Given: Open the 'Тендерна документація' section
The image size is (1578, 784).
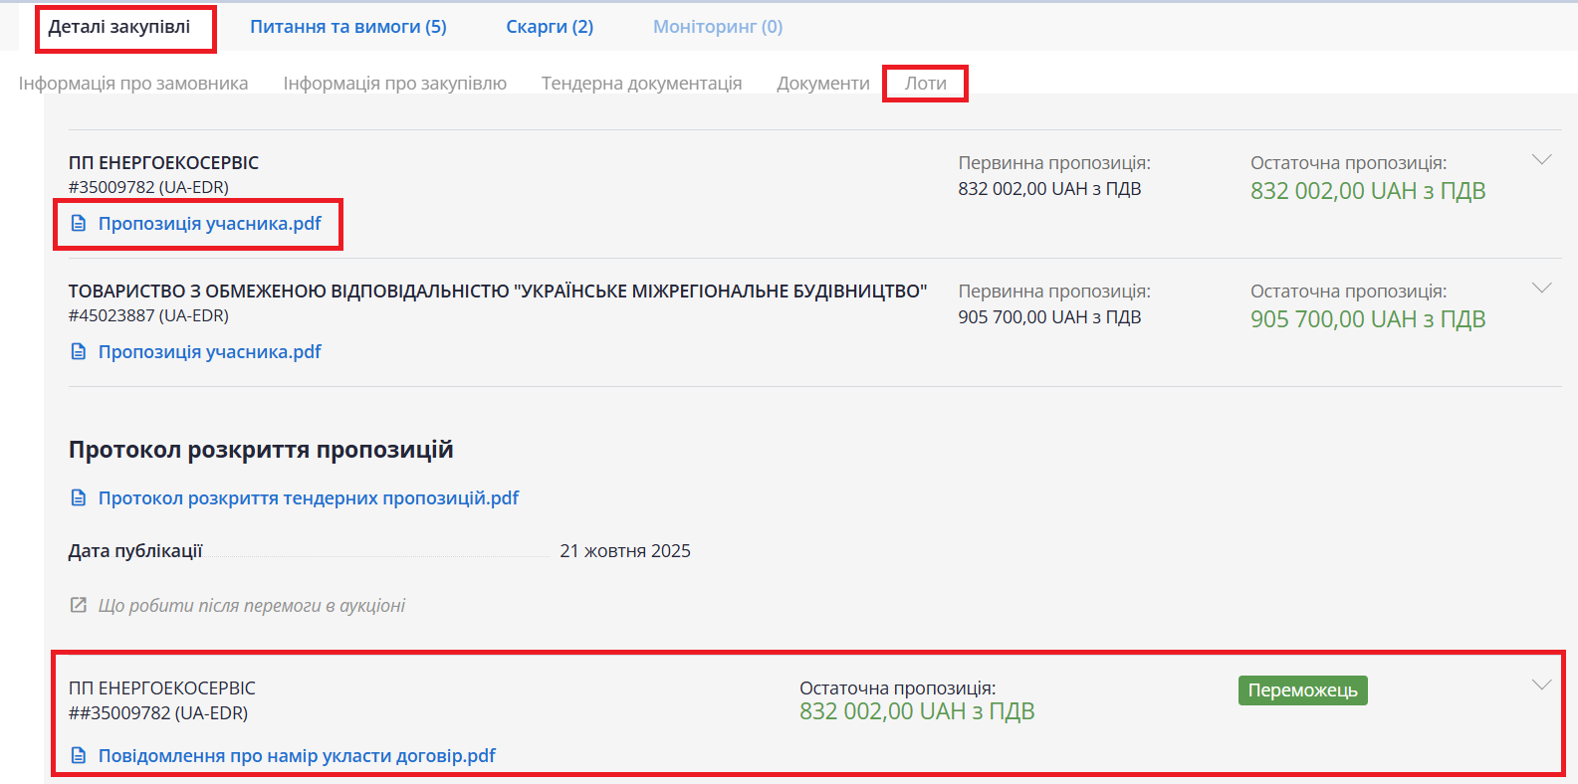Looking at the screenshot, I should click(x=641, y=84).
